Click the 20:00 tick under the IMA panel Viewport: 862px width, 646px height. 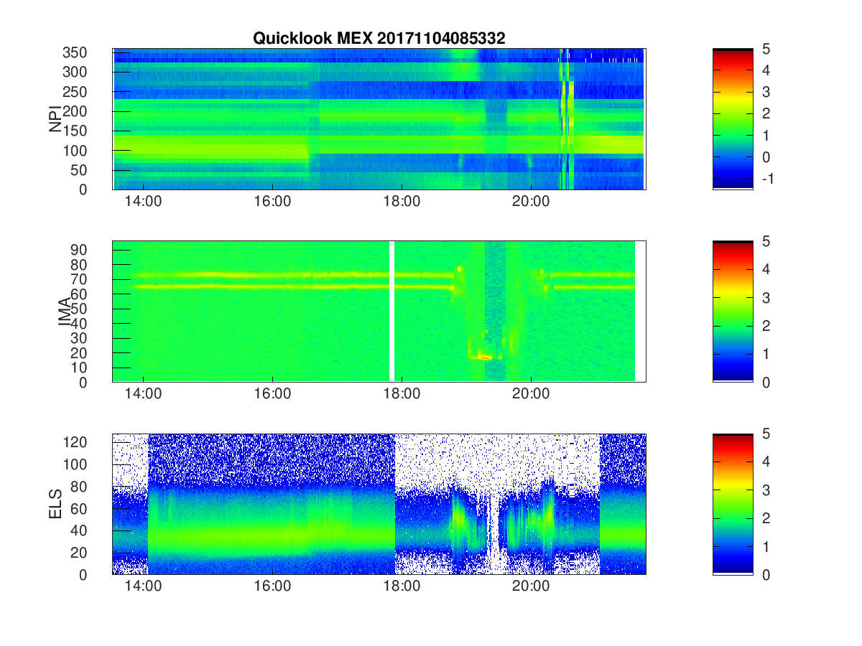(x=530, y=394)
